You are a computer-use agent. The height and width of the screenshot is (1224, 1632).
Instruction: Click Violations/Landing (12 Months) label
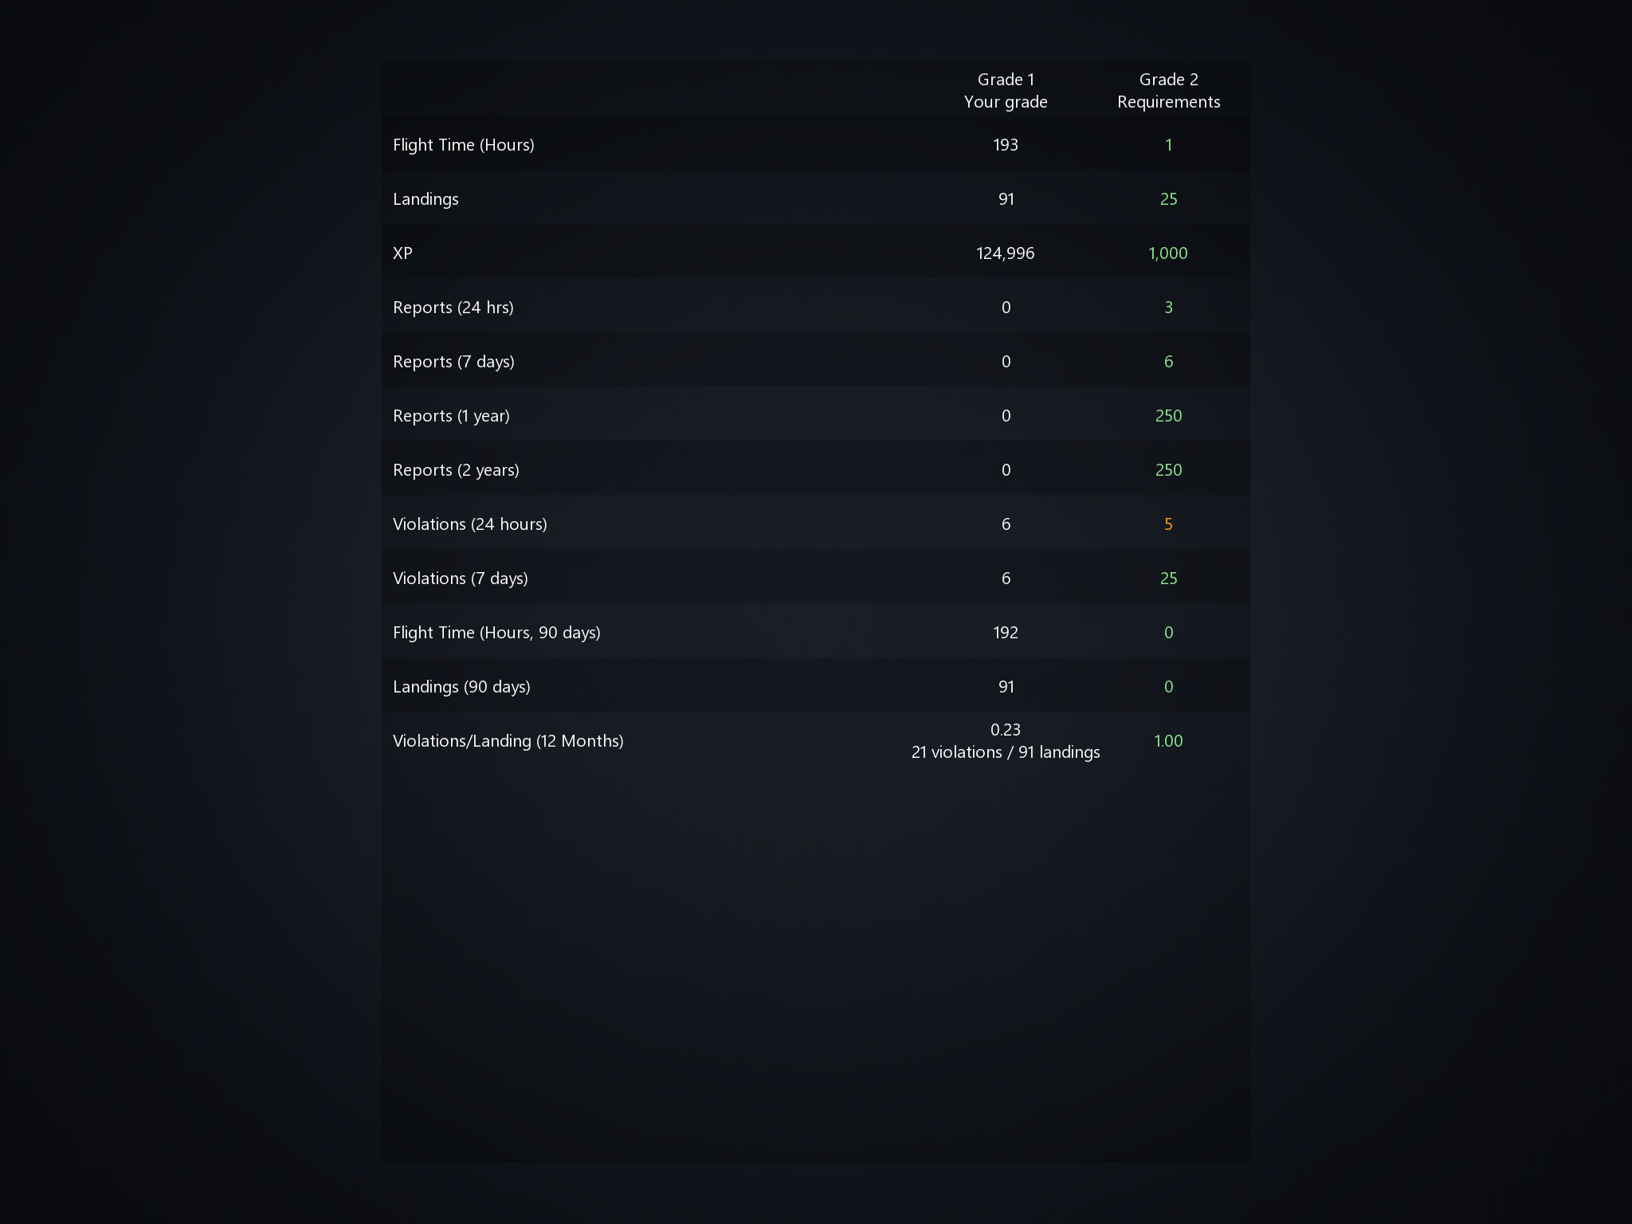coord(508,741)
